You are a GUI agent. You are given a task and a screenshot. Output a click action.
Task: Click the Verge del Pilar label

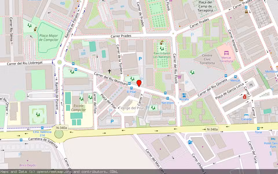click(x=132, y=108)
